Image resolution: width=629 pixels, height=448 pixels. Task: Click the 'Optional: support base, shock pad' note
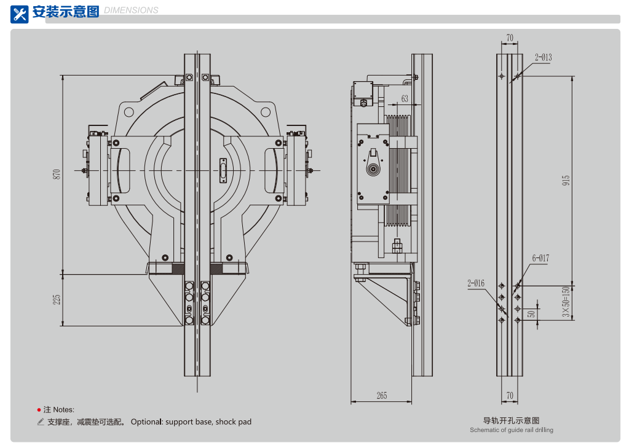coord(191,422)
